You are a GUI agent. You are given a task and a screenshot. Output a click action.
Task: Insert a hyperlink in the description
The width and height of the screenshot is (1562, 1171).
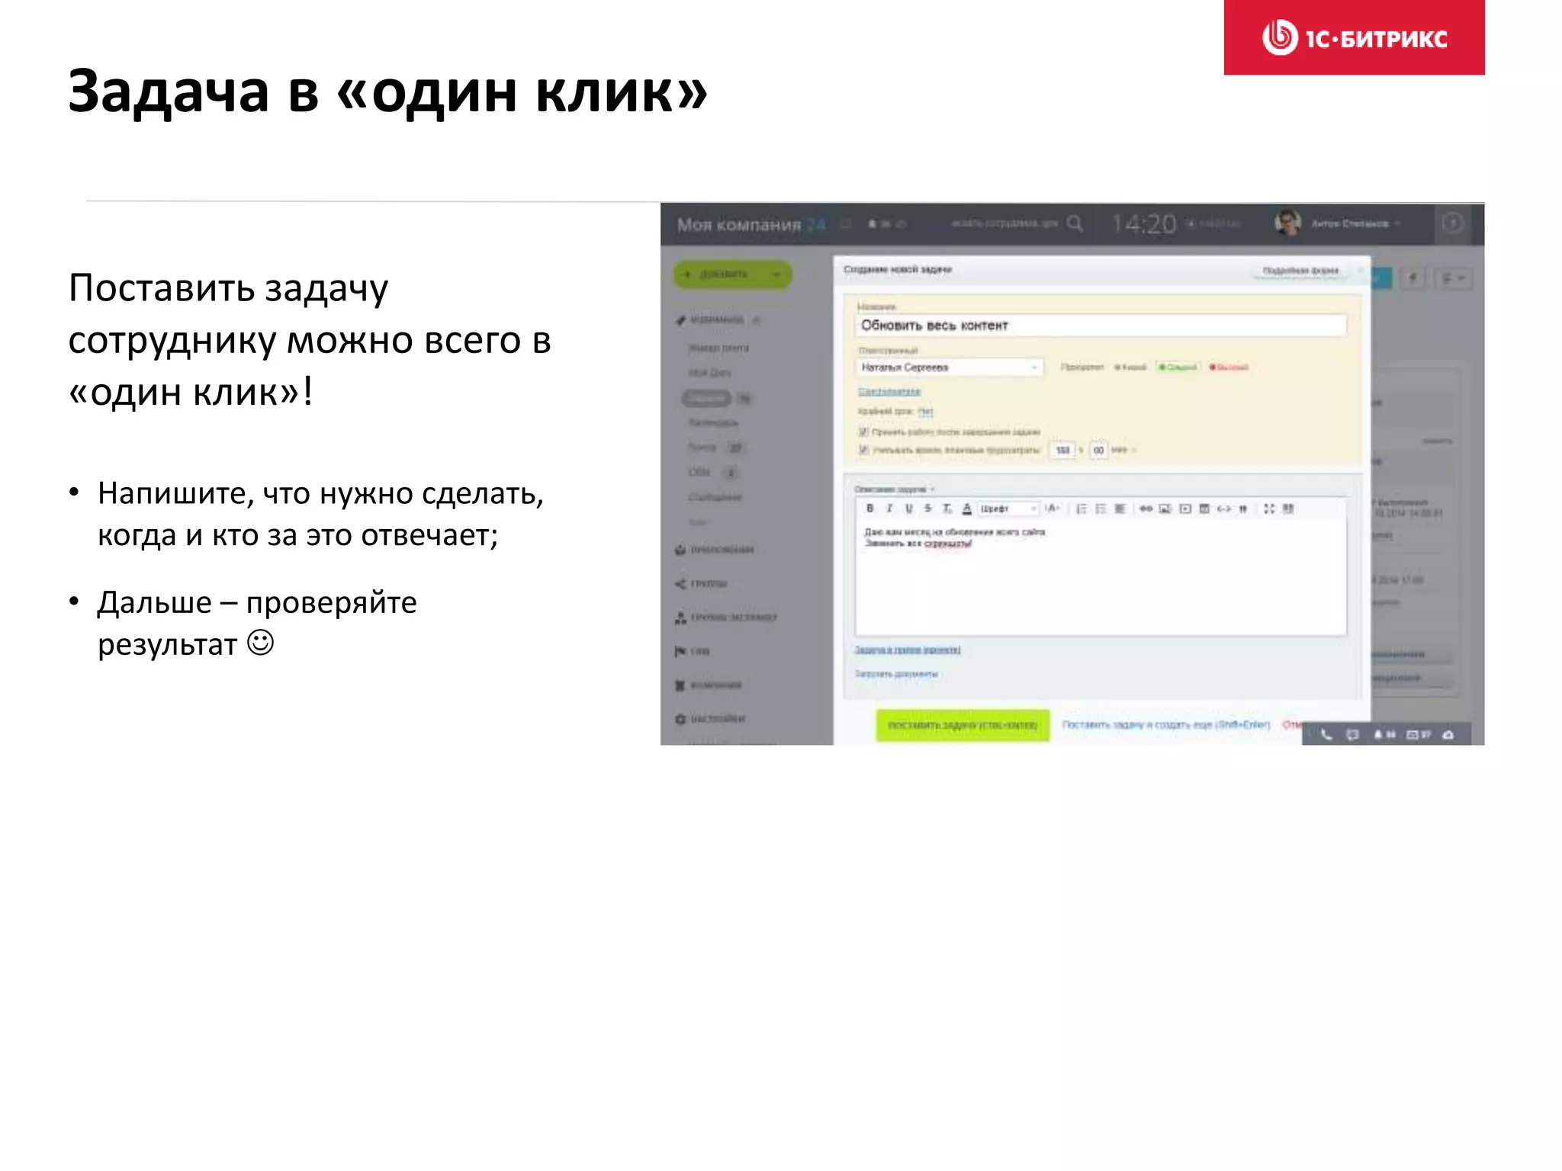1146,509
